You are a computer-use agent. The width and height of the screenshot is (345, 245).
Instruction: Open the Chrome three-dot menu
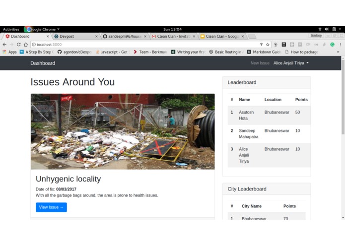(341, 45)
